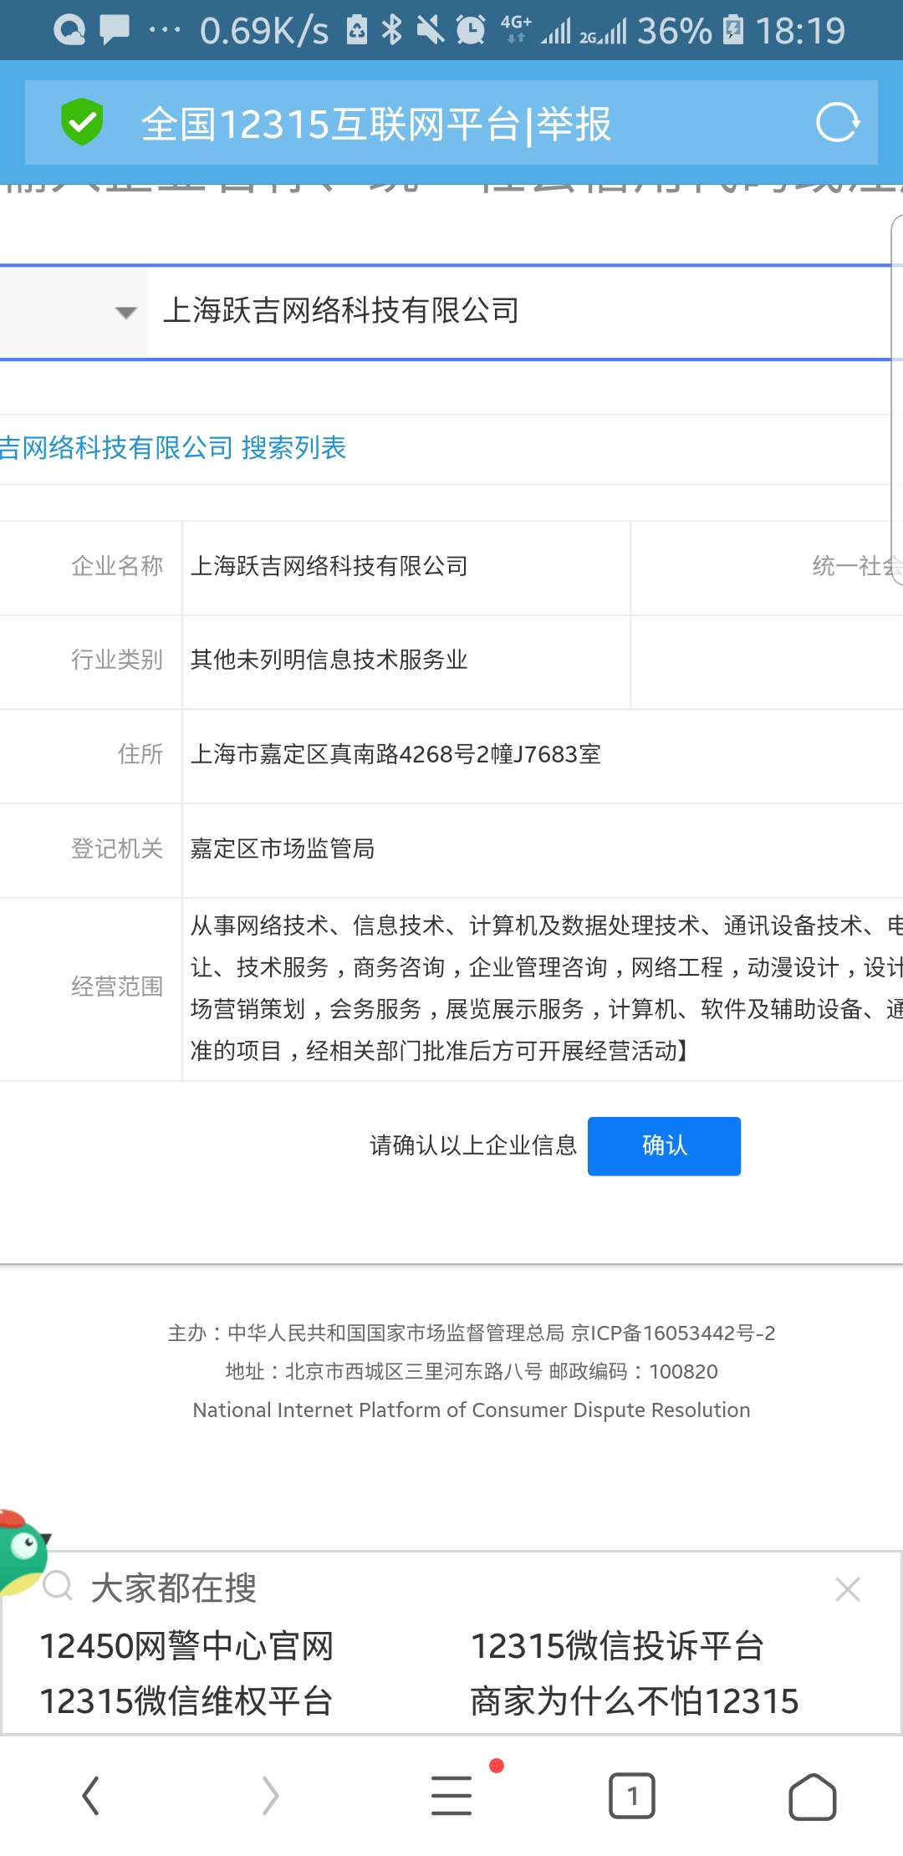
Task: Open suggestion 商家为什么不怕12315
Action: [x=635, y=1702]
